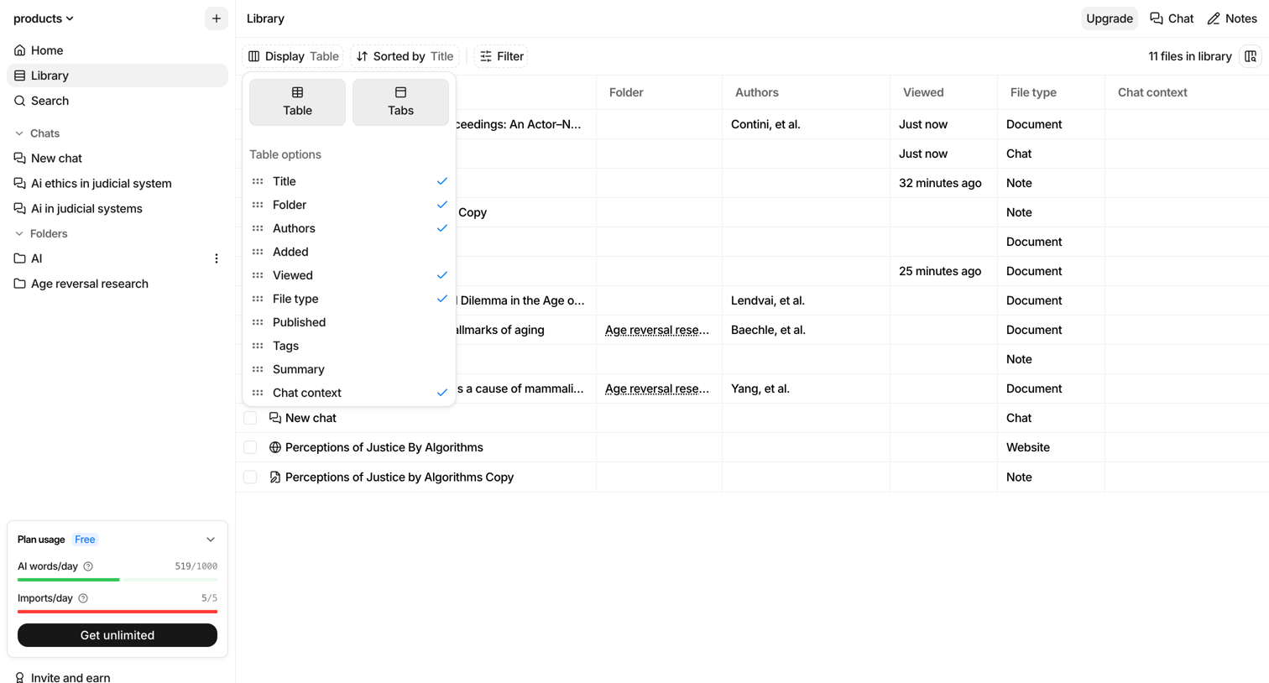Click the chat icon in New chat row

(x=274, y=418)
